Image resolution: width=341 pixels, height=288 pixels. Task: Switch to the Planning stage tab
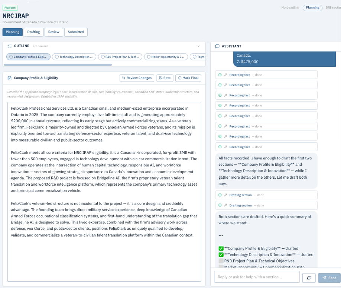pos(12,32)
